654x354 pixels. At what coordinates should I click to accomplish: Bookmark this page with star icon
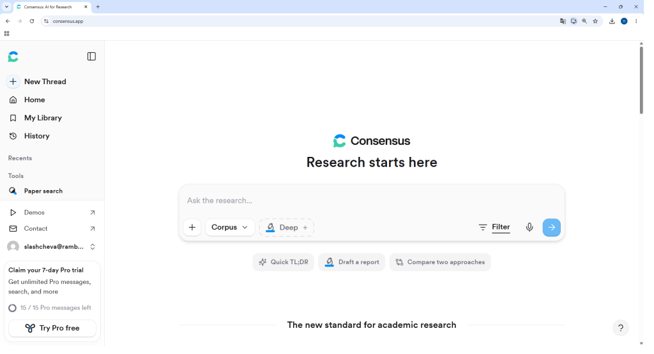[x=595, y=21]
